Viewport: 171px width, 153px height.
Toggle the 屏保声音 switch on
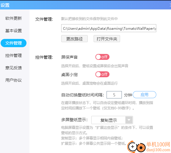(102, 57)
